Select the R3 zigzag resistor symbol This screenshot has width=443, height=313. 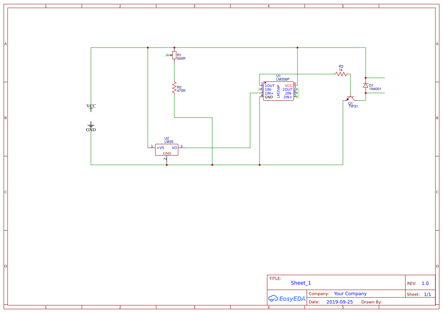341,74
